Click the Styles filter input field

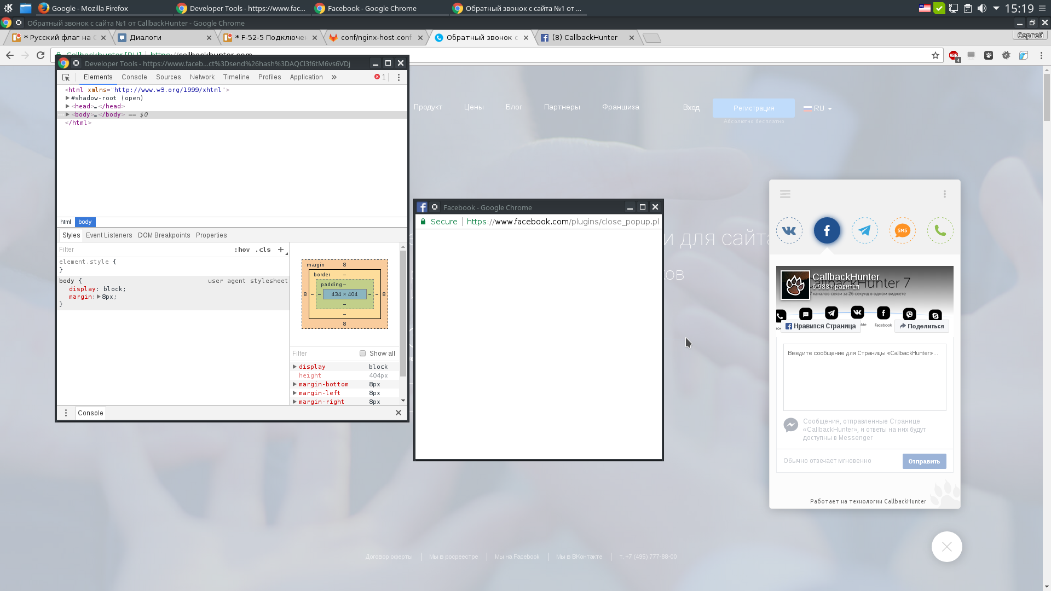point(144,250)
